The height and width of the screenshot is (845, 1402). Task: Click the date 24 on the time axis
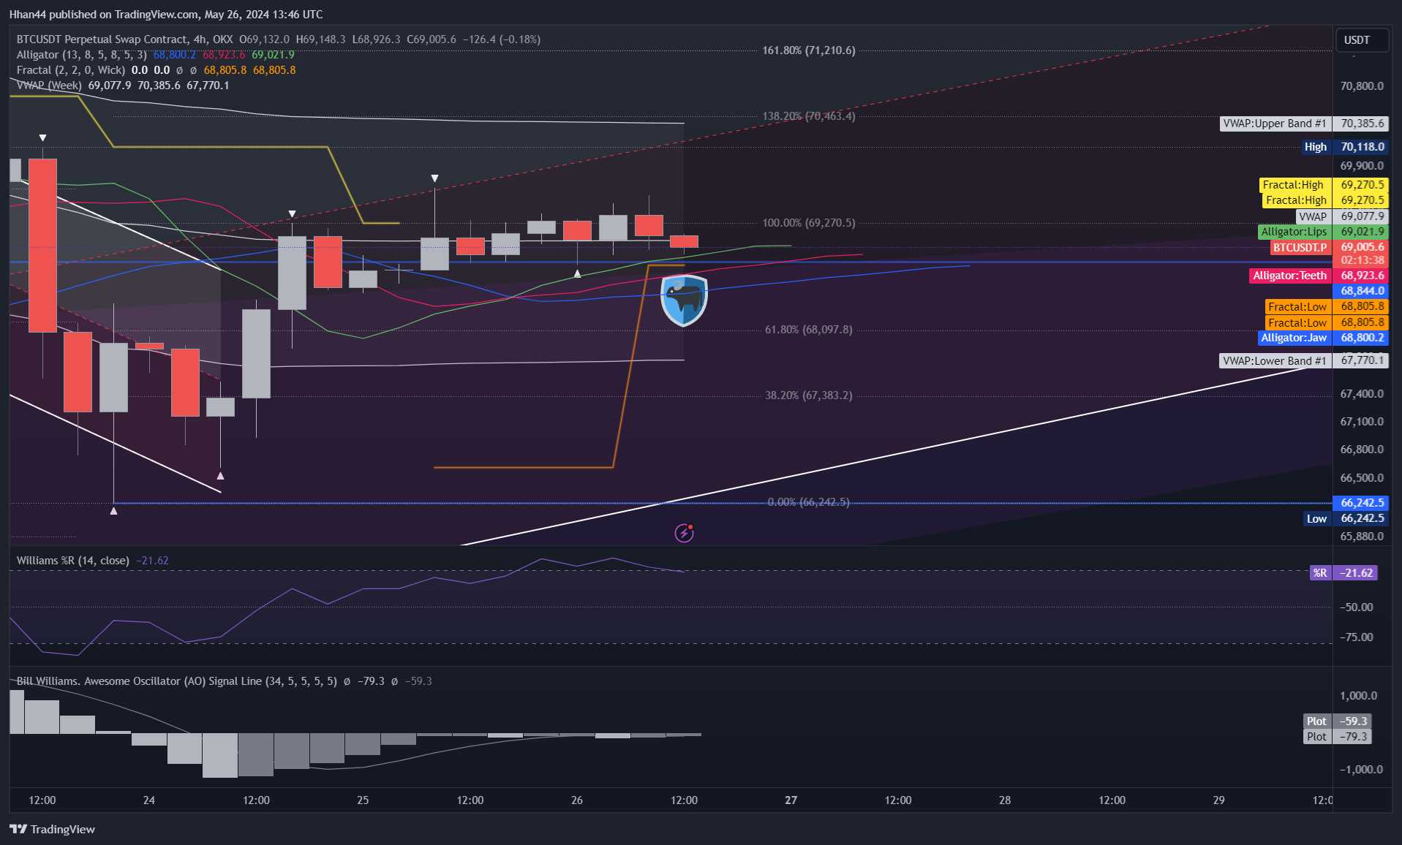click(149, 800)
